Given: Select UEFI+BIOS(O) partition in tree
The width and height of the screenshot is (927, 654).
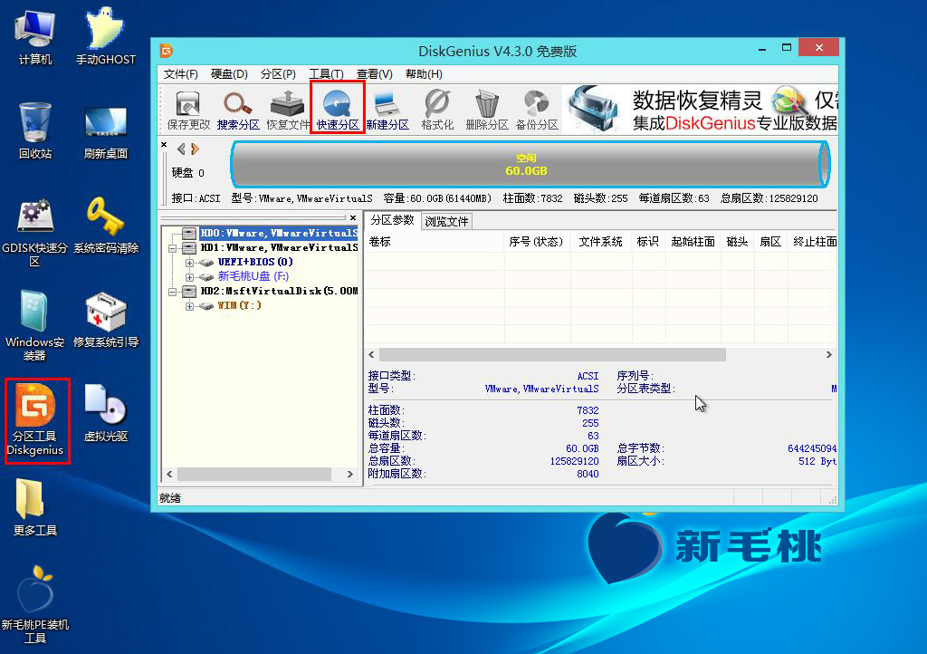Looking at the screenshot, I should pyautogui.click(x=255, y=262).
